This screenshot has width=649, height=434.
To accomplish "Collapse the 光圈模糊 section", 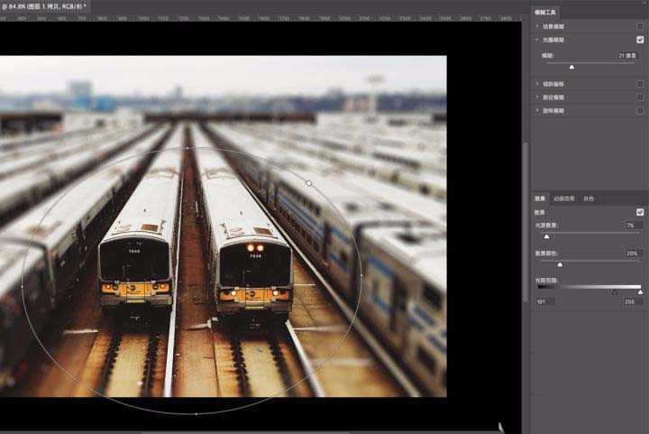I will (x=537, y=40).
